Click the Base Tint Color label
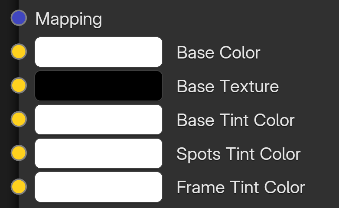The image size is (339, 208). pos(235,120)
